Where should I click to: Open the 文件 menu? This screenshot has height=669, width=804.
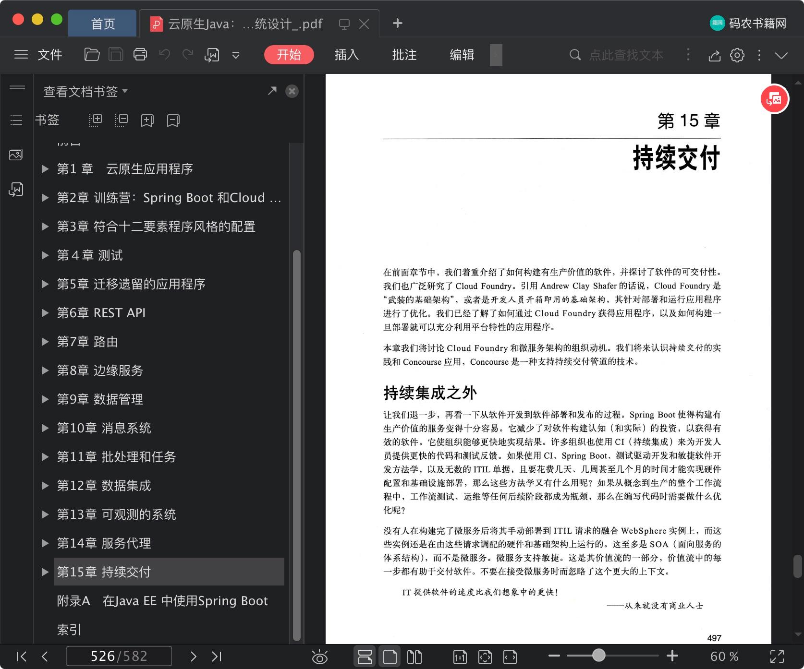click(x=50, y=55)
